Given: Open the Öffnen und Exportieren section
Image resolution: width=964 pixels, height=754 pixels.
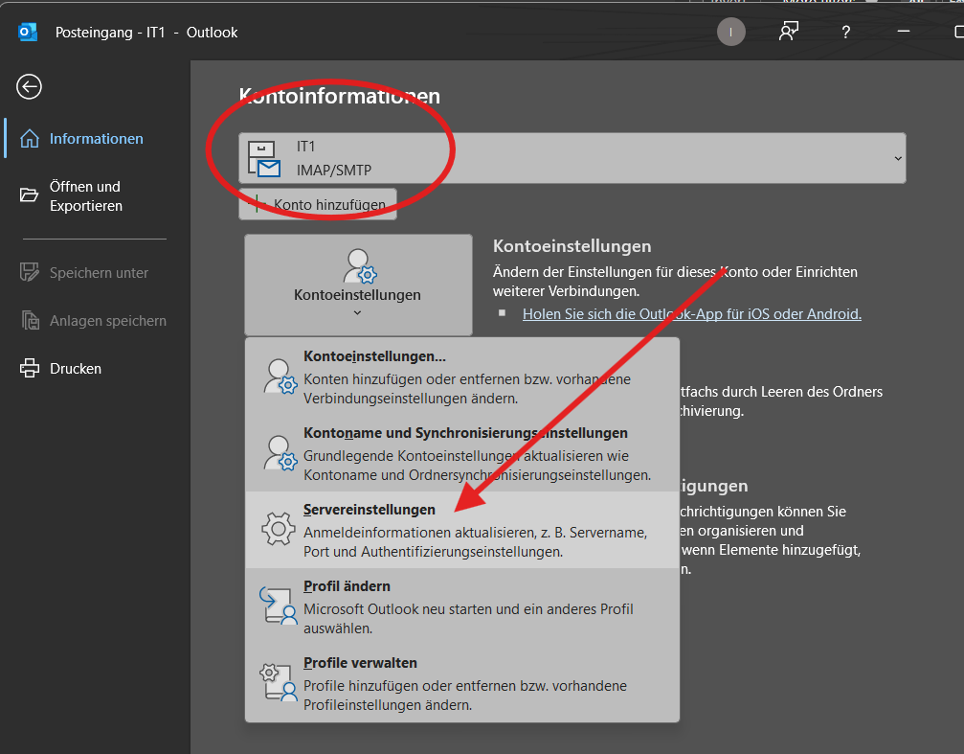Looking at the screenshot, I should tap(85, 196).
